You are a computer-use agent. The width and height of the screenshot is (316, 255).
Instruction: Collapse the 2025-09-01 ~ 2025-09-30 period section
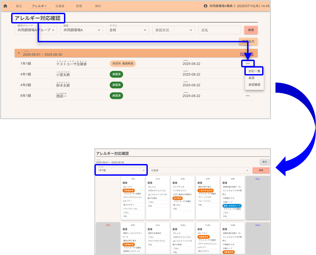19,53
